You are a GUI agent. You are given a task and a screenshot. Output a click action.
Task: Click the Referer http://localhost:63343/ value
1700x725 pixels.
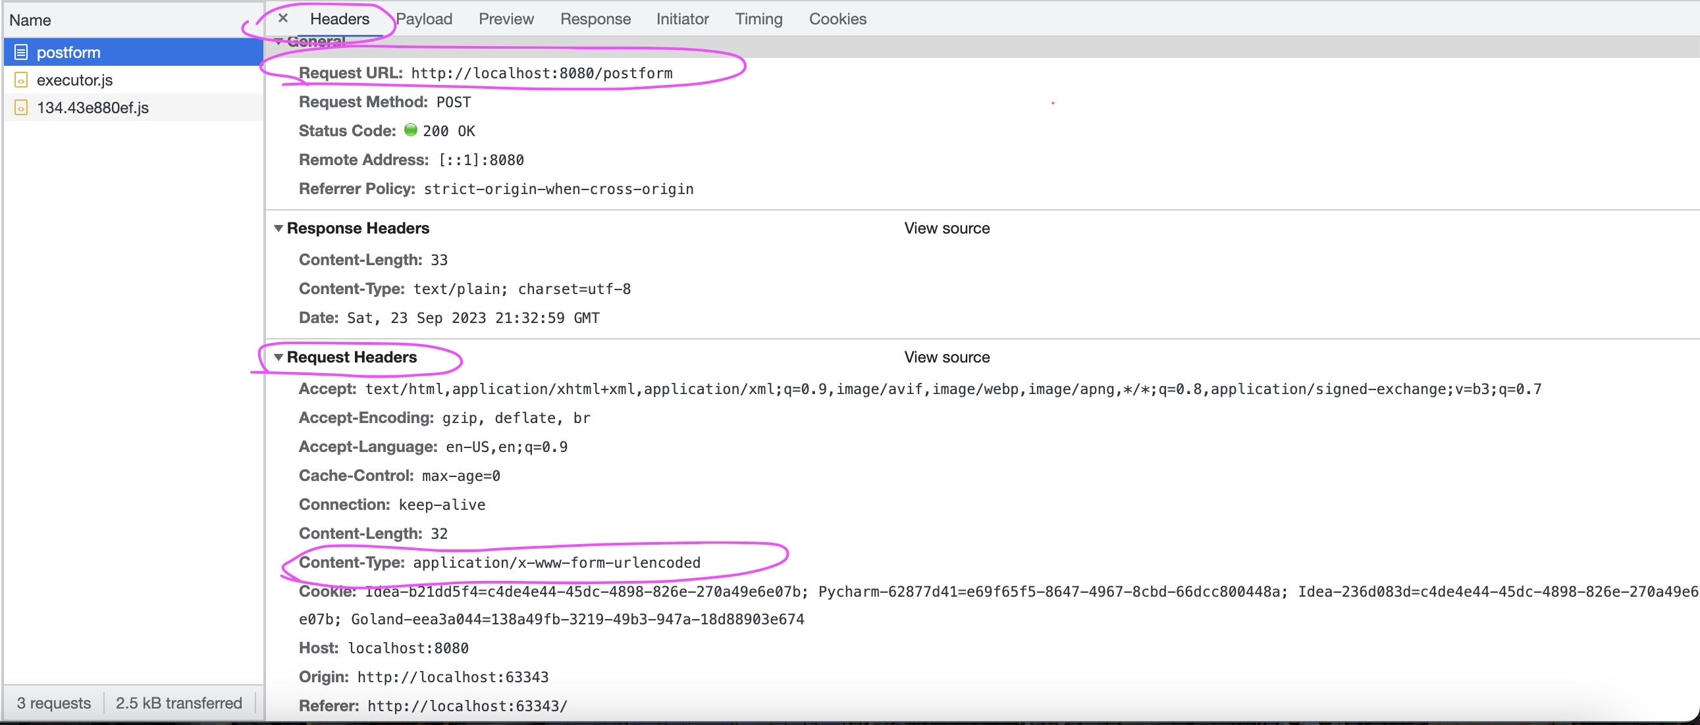coord(467,707)
